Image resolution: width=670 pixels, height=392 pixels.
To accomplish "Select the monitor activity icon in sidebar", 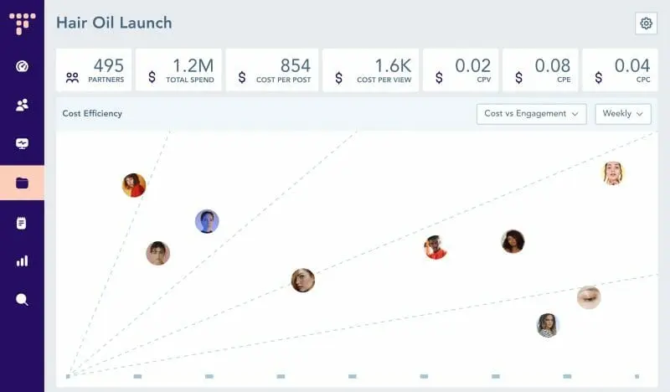I will click(x=22, y=144).
